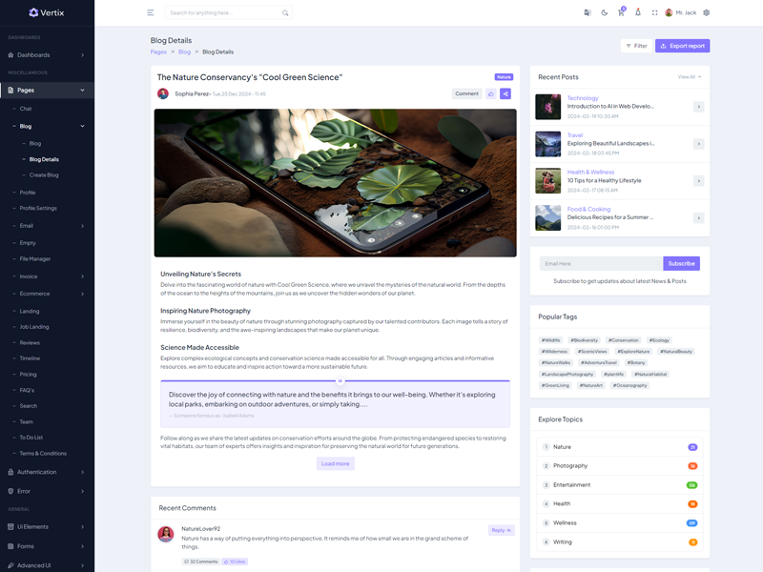Viewport: 763px width, 572px height.
Task: Toggle the sidebar with hamburger icon
Action: [x=151, y=12]
